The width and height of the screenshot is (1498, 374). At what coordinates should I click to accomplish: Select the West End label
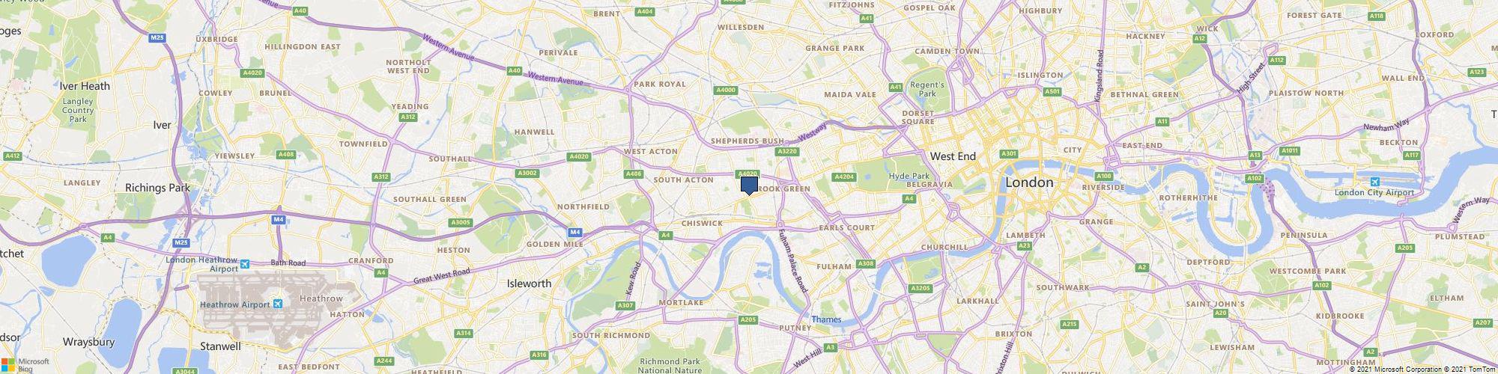tap(953, 156)
